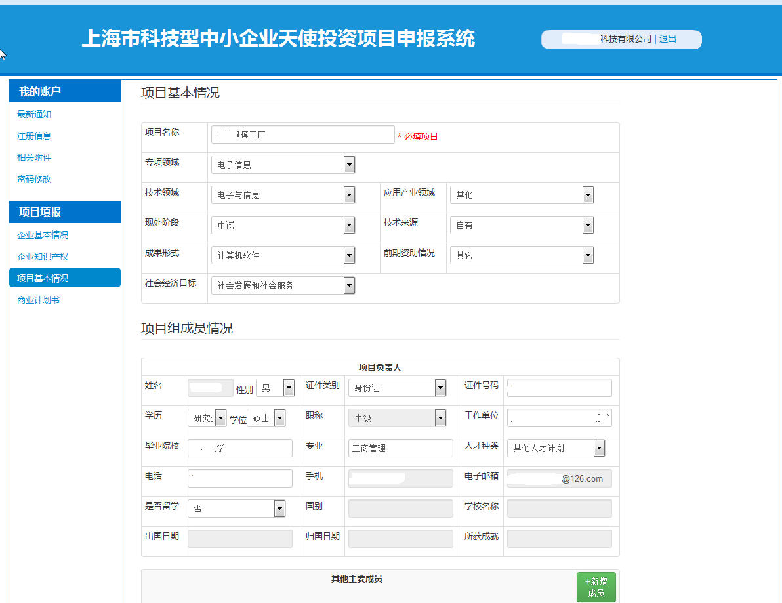Select the 现处阶段 dropdown

[x=283, y=225]
